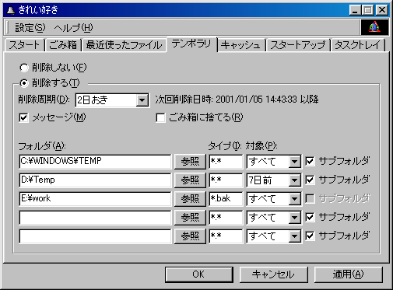This screenshot has height=290, width=393.
Task: Click the OK button
Action: 199,274
